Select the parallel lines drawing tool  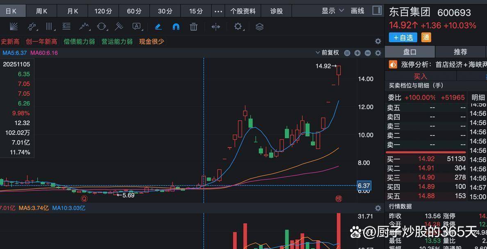pos(49,26)
